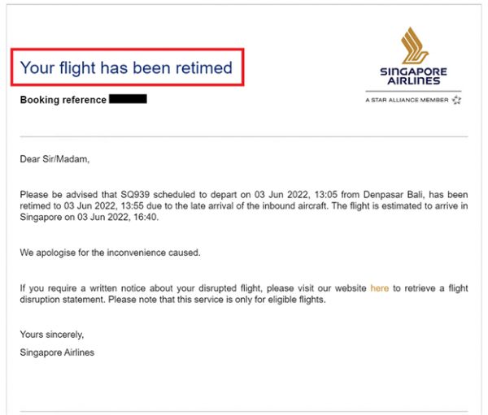Click the 'Booking reference' label
This screenshot has width=488, height=415.
pyautogui.click(x=63, y=100)
